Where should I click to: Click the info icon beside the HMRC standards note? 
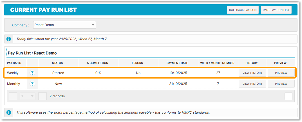click(9, 112)
